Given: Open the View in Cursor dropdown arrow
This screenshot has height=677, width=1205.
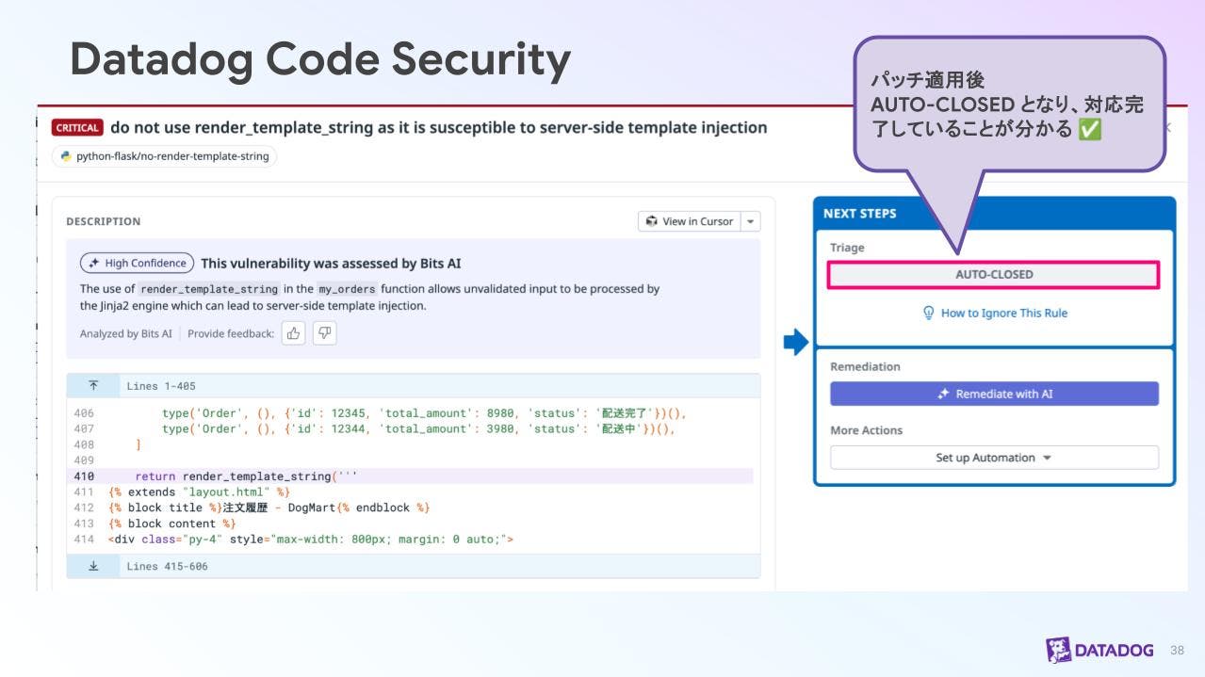Looking at the screenshot, I should click(751, 221).
